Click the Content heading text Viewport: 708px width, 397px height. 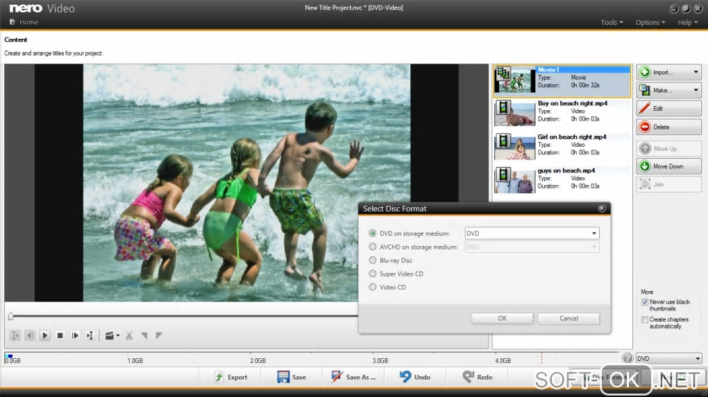[x=16, y=39]
